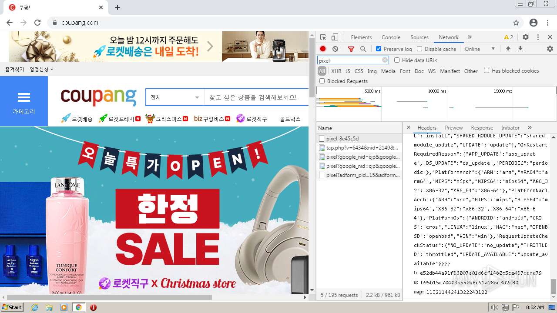This screenshot has height=313, width=557.
Task: Open the Initiator tab of request
Action: tap(510, 128)
